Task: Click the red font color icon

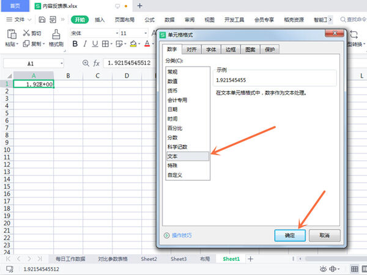Action: 147,44
